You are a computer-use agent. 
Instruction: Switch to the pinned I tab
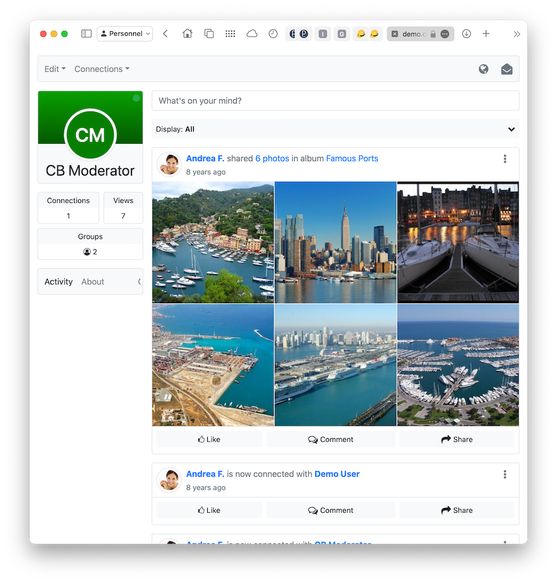[323, 34]
